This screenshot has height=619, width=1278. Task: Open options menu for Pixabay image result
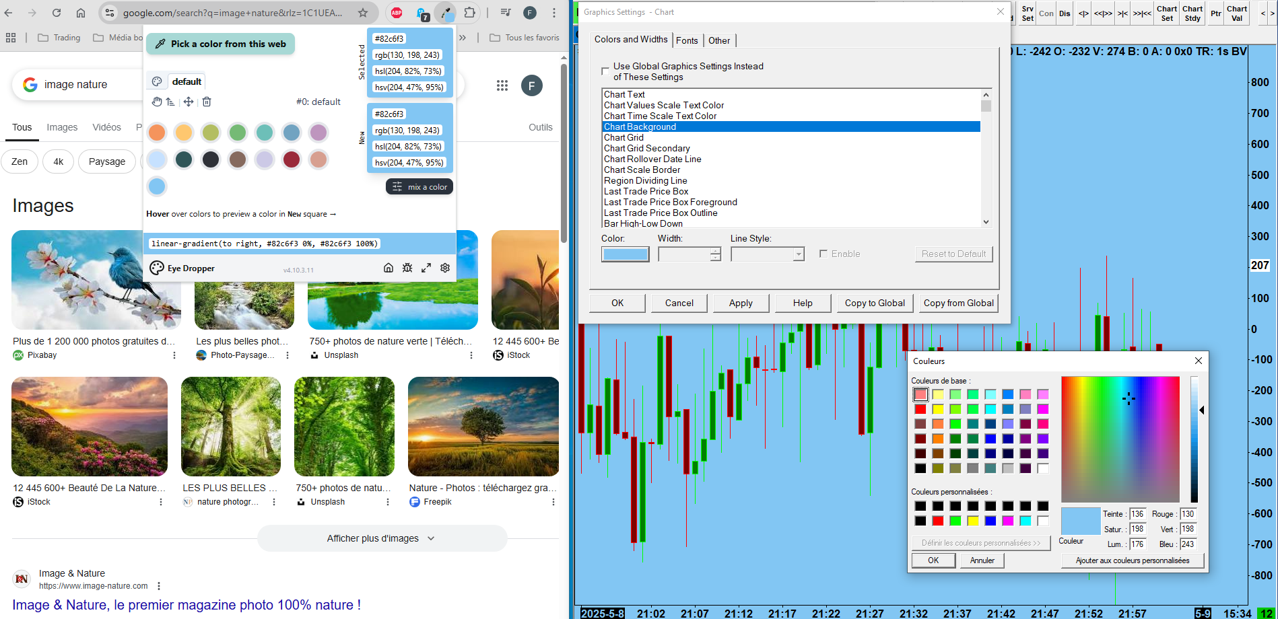(x=174, y=355)
